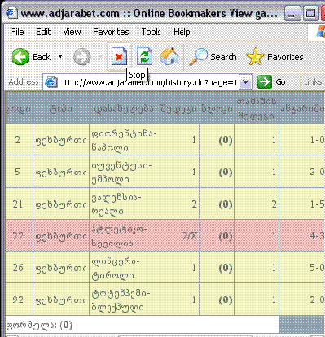
Task: Click the ფიორენტინა-ნაპოლი match name
Action: 124,140
